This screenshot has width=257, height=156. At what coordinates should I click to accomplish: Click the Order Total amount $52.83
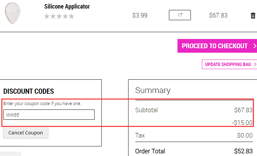click(243, 151)
